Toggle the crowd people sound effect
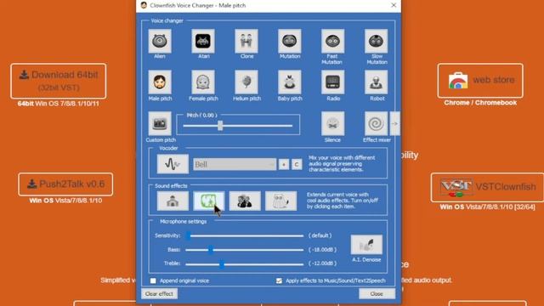The width and height of the screenshot is (544, 306). 245,201
